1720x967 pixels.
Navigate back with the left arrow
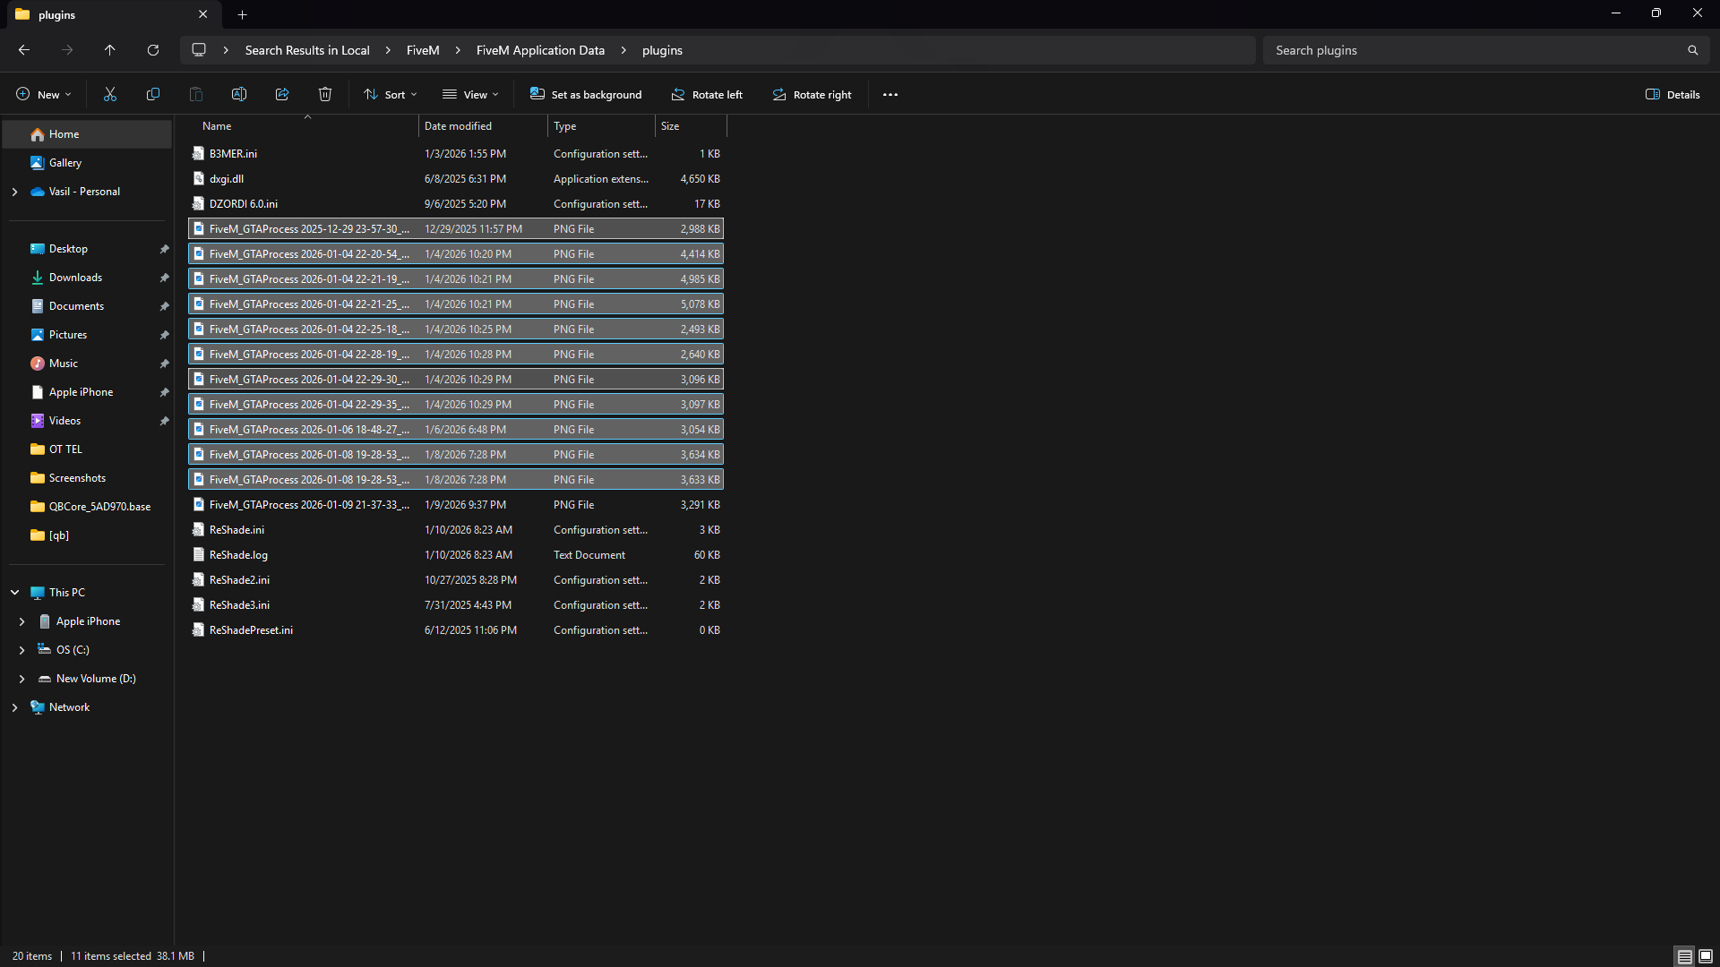(24, 50)
